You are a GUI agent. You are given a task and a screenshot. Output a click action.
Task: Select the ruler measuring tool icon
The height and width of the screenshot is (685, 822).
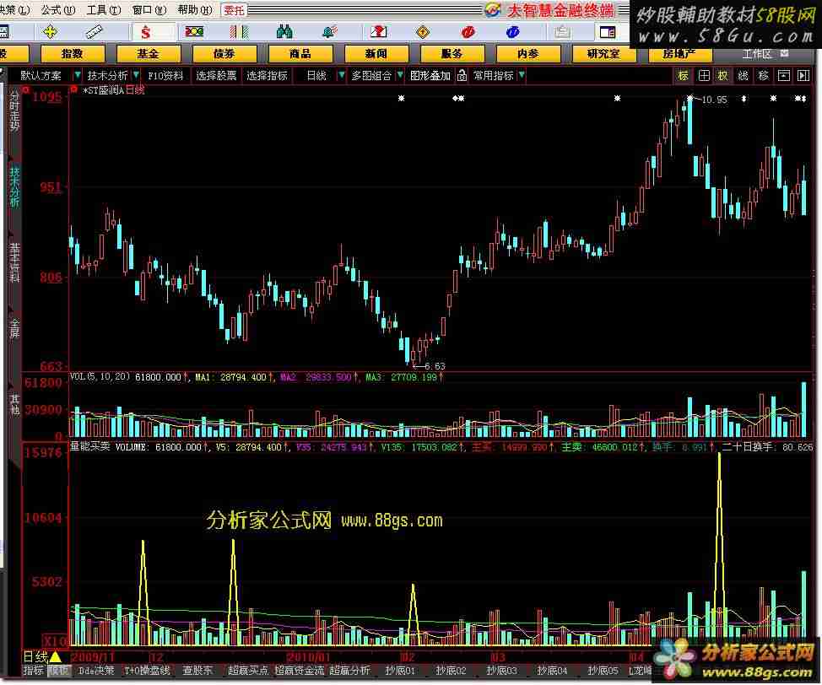point(95,32)
